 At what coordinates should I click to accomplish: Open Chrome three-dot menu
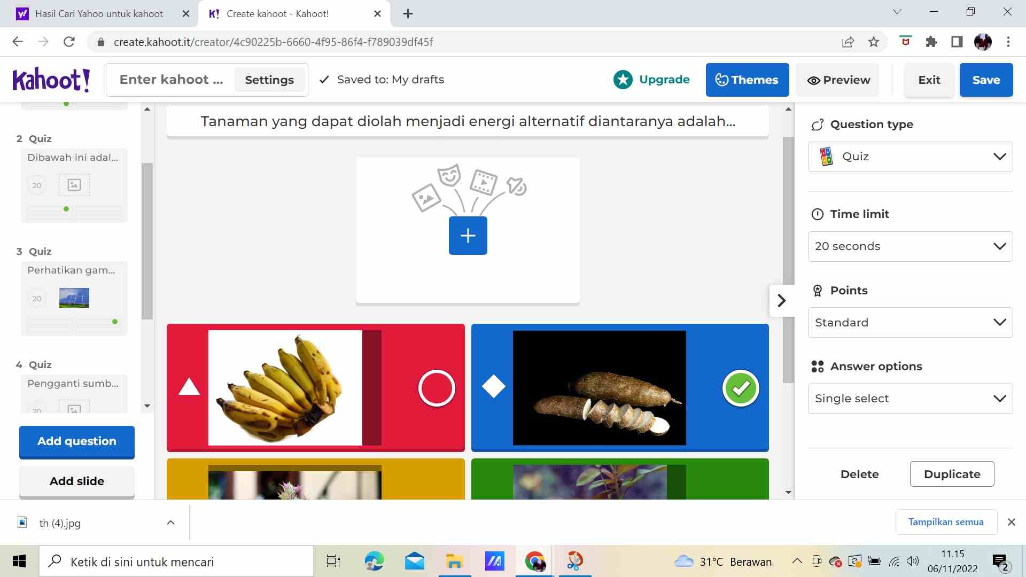click(x=1008, y=42)
